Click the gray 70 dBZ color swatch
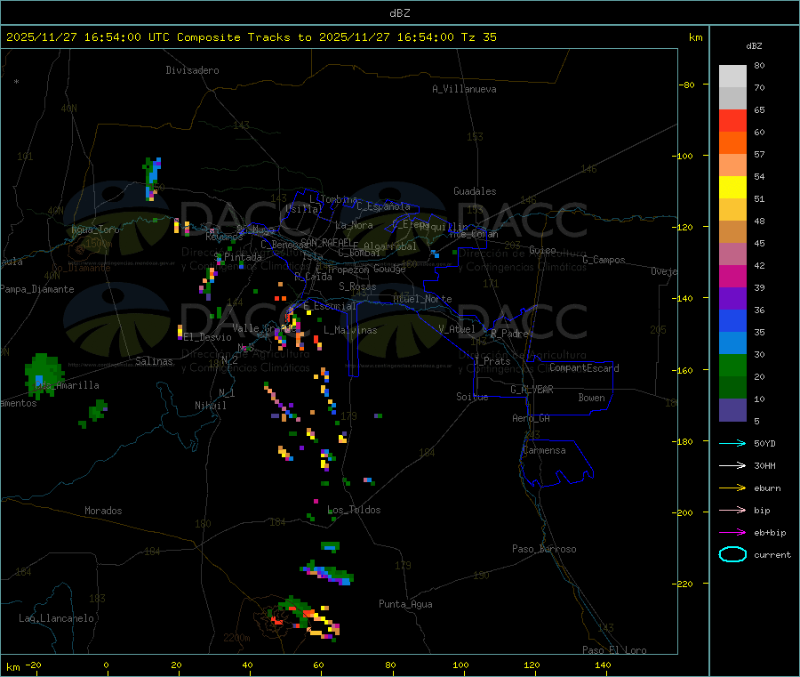 click(x=732, y=99)
